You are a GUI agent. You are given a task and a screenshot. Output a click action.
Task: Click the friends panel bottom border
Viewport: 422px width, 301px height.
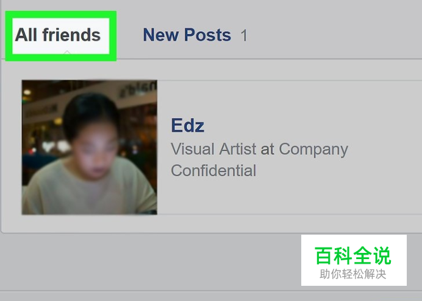coord(211,233)
